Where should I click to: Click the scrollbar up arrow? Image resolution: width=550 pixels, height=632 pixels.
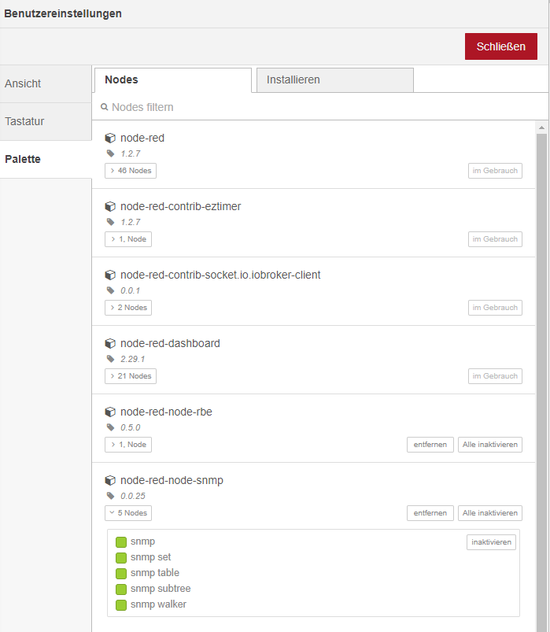tap(541, 128)
